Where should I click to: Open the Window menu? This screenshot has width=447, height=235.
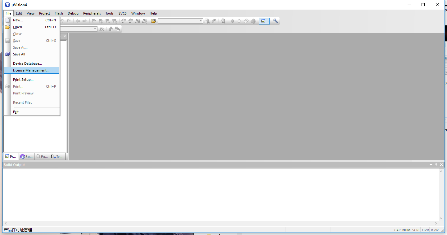138,13
